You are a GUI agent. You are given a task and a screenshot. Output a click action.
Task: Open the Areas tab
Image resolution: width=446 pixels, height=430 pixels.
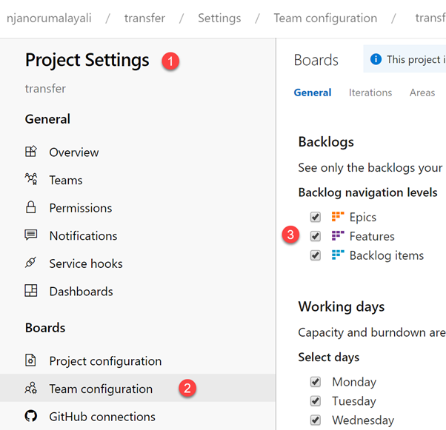pos(422,93)
